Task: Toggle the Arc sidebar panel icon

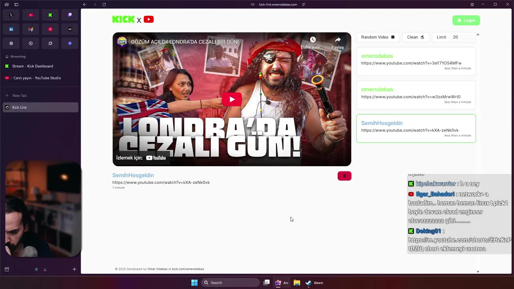Action: (16, 4)
